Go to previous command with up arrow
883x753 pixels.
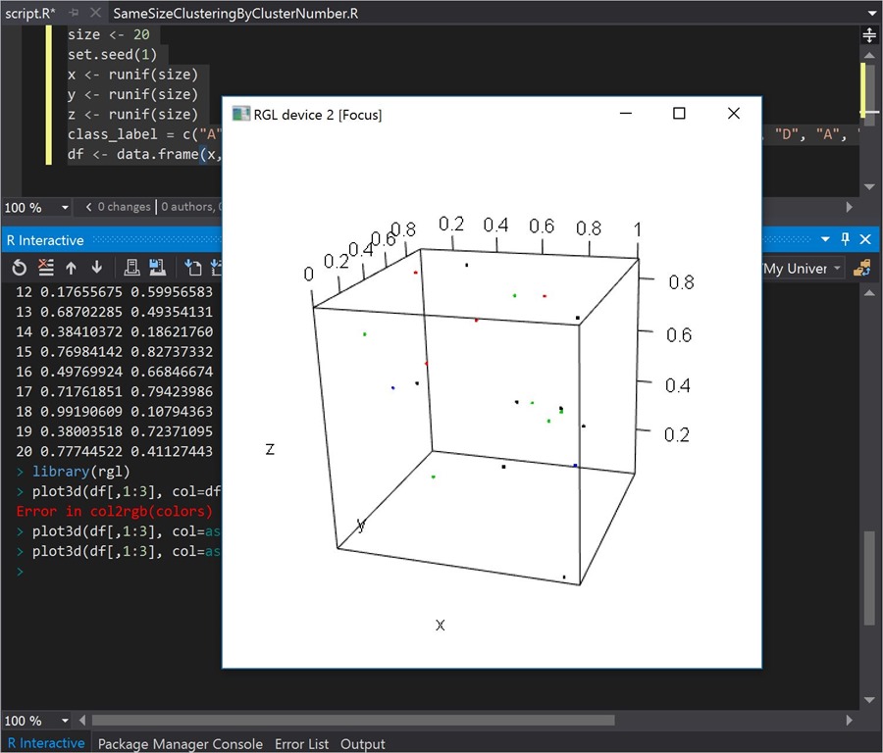pyautogui.click(x=71, y=268)
